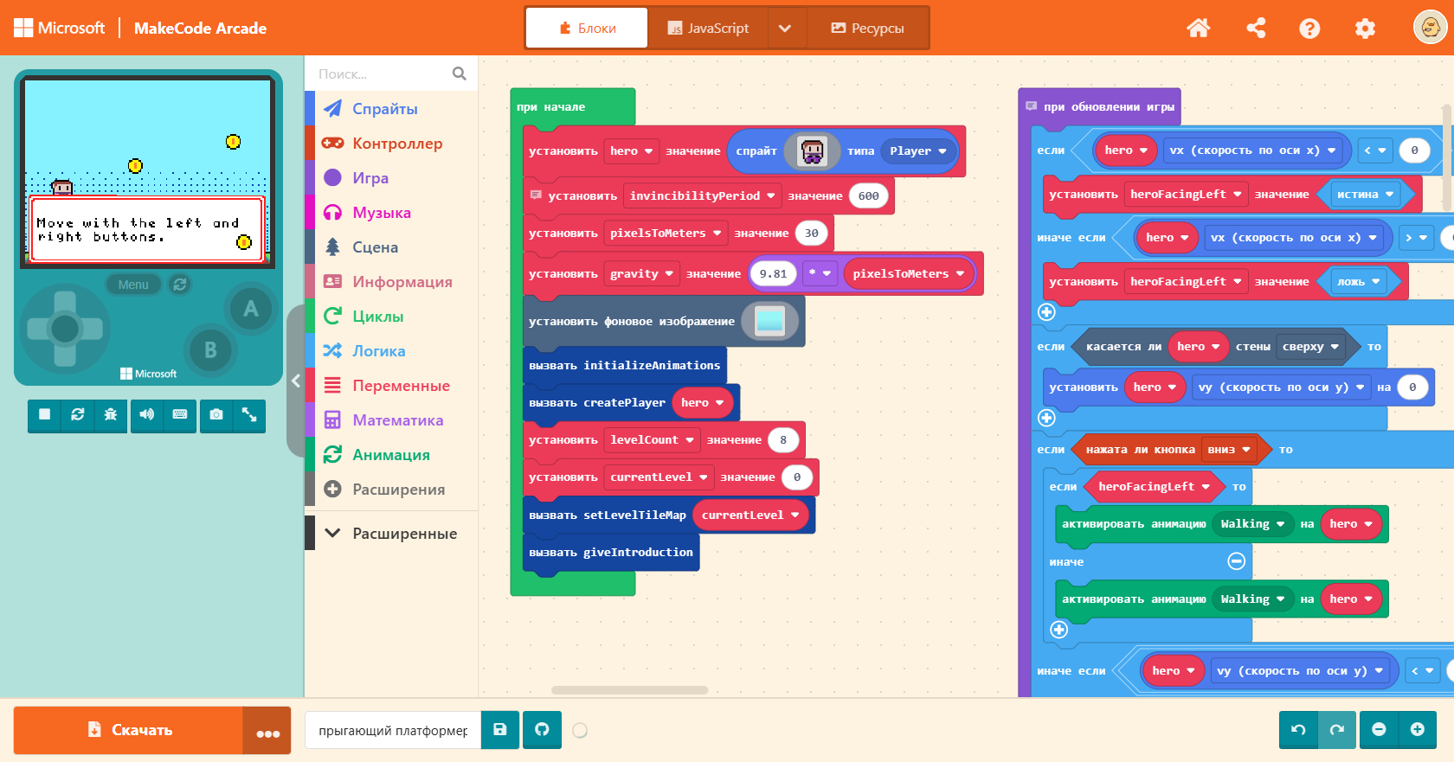The image size is (1454, 762).
Task: Mute the simulator audio
Action: tap(147, 415)
